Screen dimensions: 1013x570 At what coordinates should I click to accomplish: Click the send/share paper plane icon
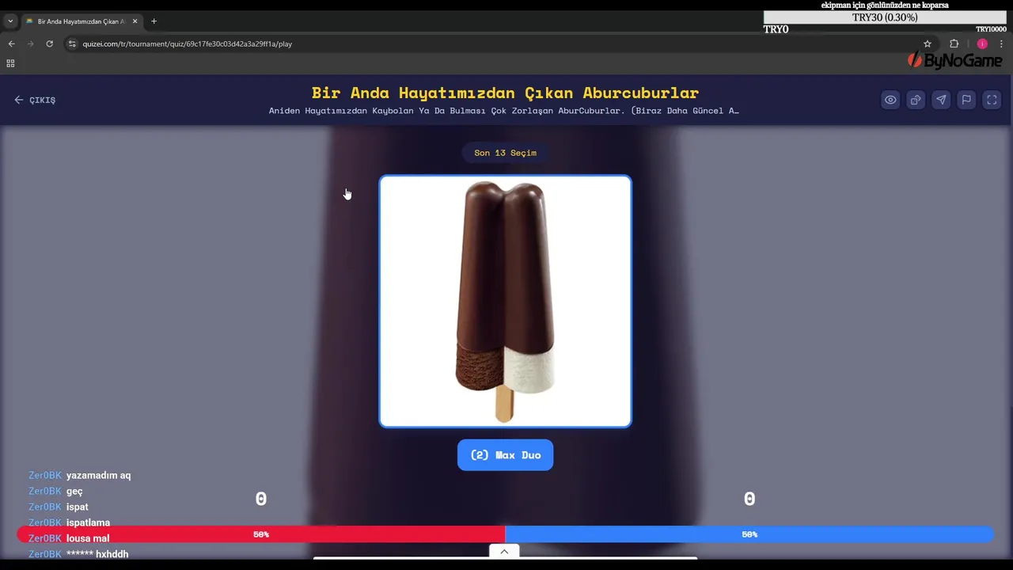point(941,100)
